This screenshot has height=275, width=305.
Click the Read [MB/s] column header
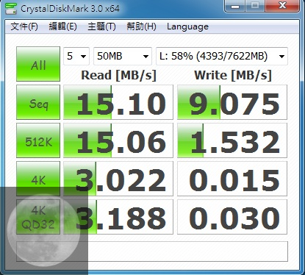(118, 75)
